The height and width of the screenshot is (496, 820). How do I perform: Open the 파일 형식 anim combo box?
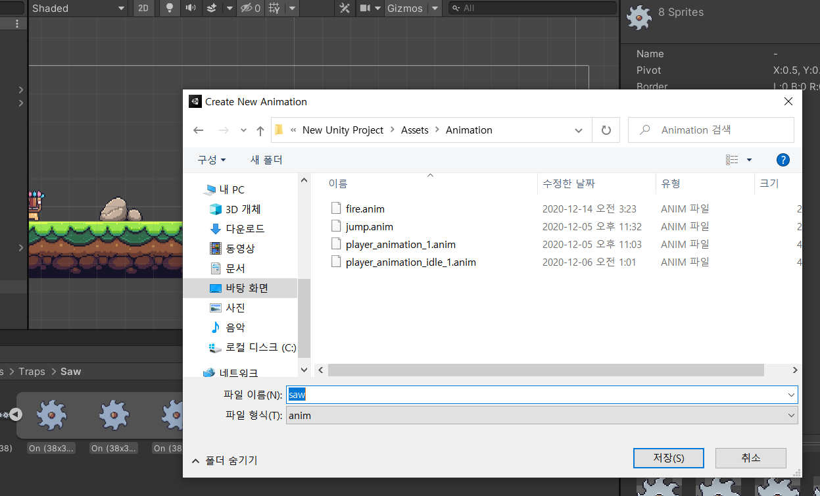543,415
